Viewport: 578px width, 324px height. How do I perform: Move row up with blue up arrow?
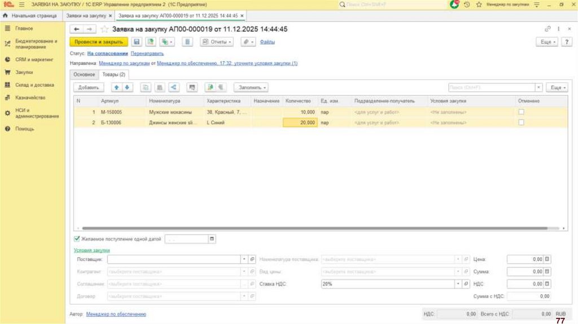coord(116,87)
